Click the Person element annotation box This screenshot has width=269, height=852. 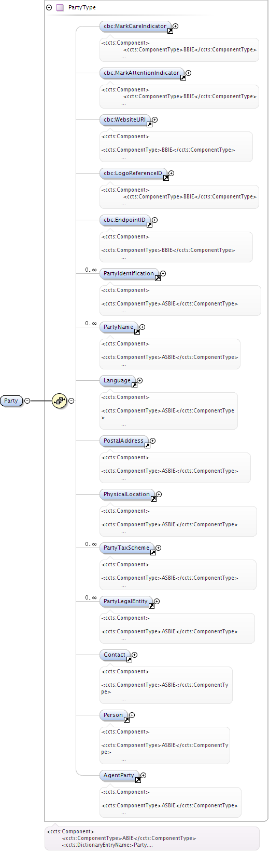pos(165,745)
